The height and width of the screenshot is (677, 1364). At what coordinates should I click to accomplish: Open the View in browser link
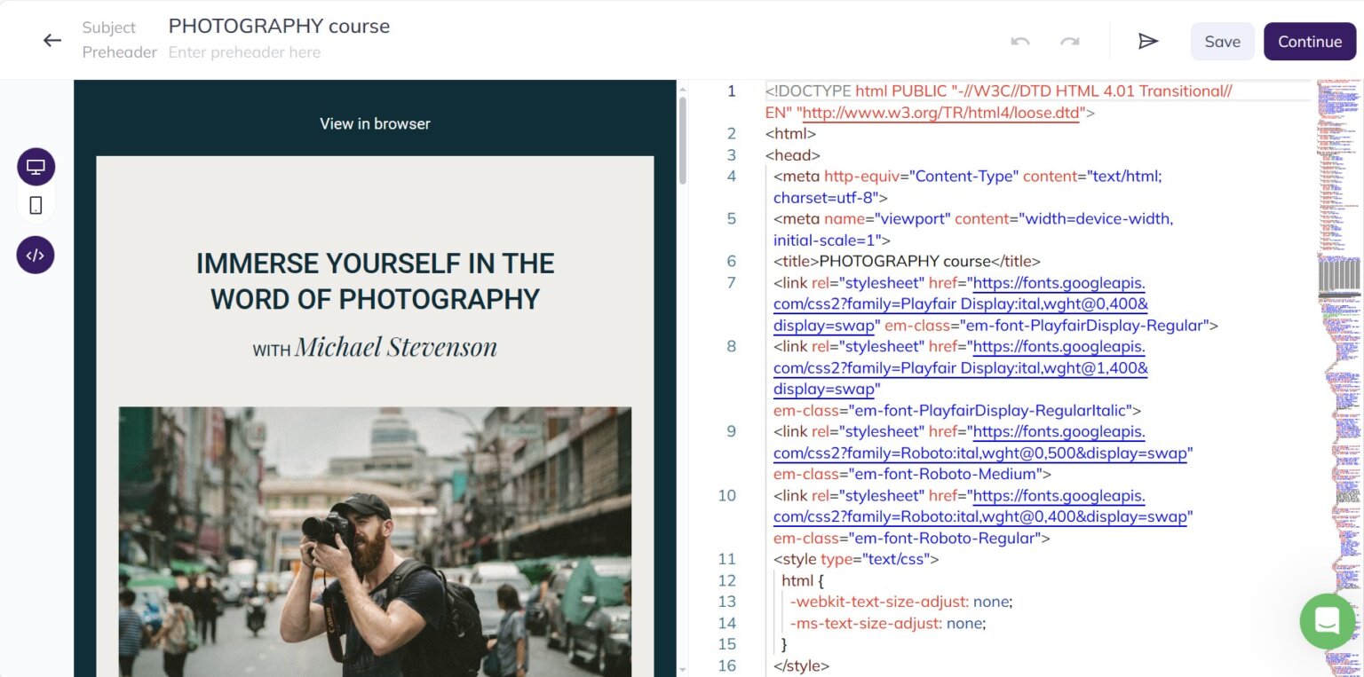374,123
